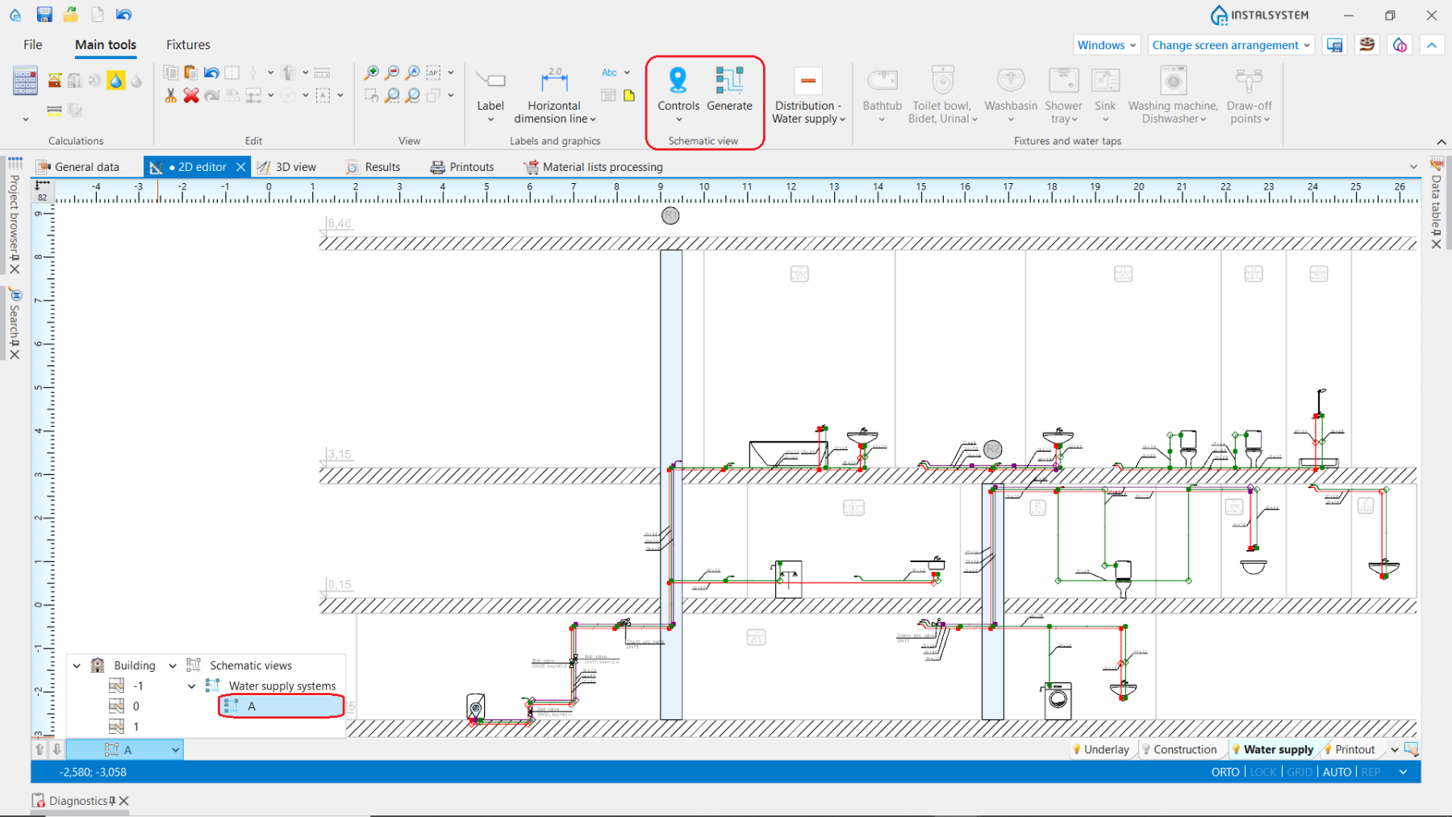
Task: Switch to the Fixtures ribbon tab
Action: click(187, 44)
